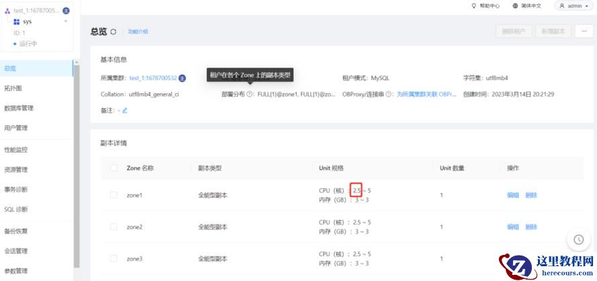Click the admin user avatar icon
The height and width of the screenshot is (281, 597).
pyautogui.click(x=562, y=6)
